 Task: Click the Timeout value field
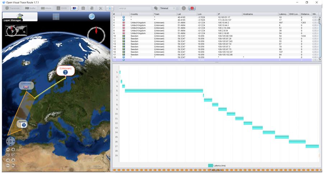click(172, 8)
